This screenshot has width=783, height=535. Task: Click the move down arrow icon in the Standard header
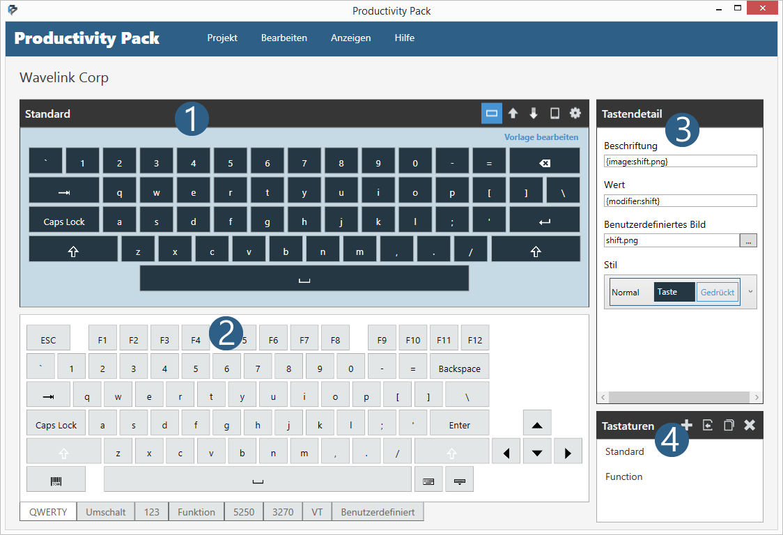pos(534,114)
